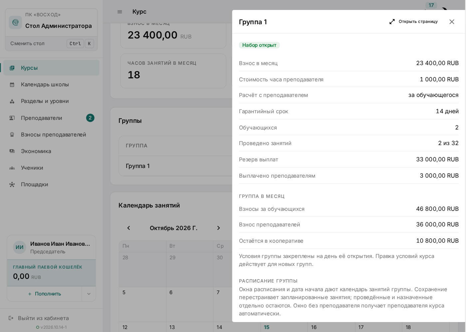This screenshot has height=332, width=466.
Task: Open the Площадки section icon
Action: coord(12,184)
